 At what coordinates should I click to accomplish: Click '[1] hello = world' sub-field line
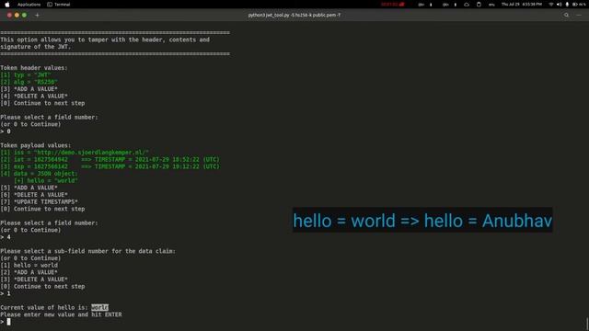[29, 266]
